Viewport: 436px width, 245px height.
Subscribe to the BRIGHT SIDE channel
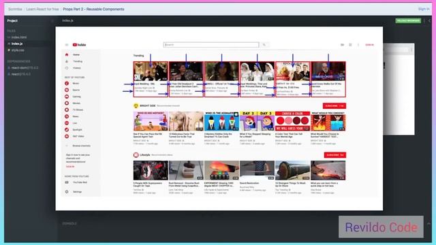(x=334, y=106)
